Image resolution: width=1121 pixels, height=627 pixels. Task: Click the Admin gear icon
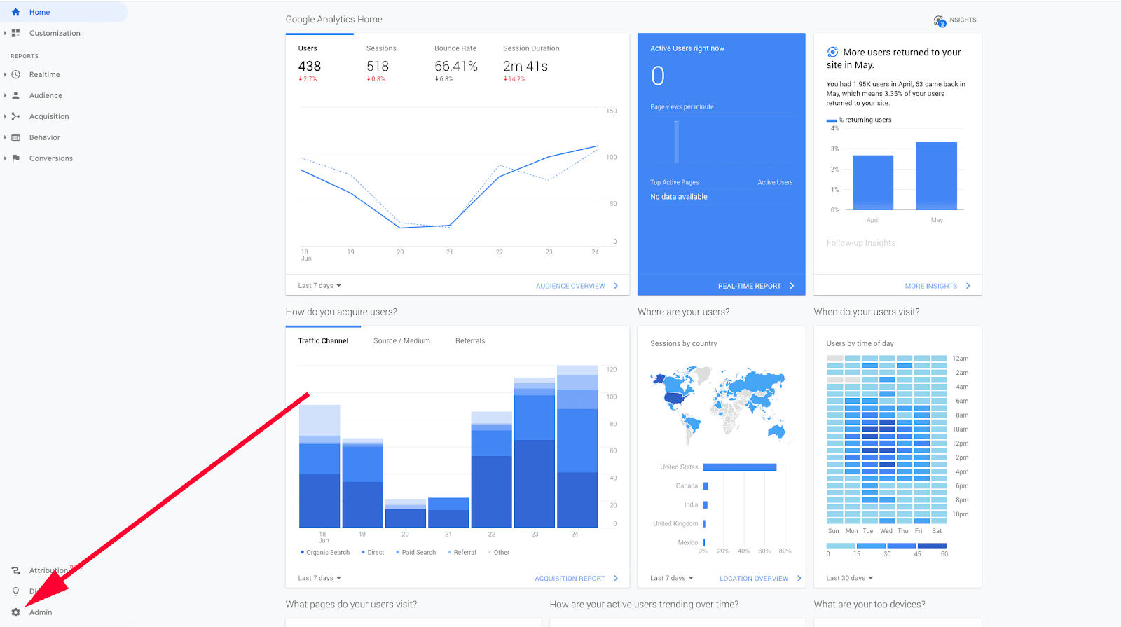click(15, 612)
